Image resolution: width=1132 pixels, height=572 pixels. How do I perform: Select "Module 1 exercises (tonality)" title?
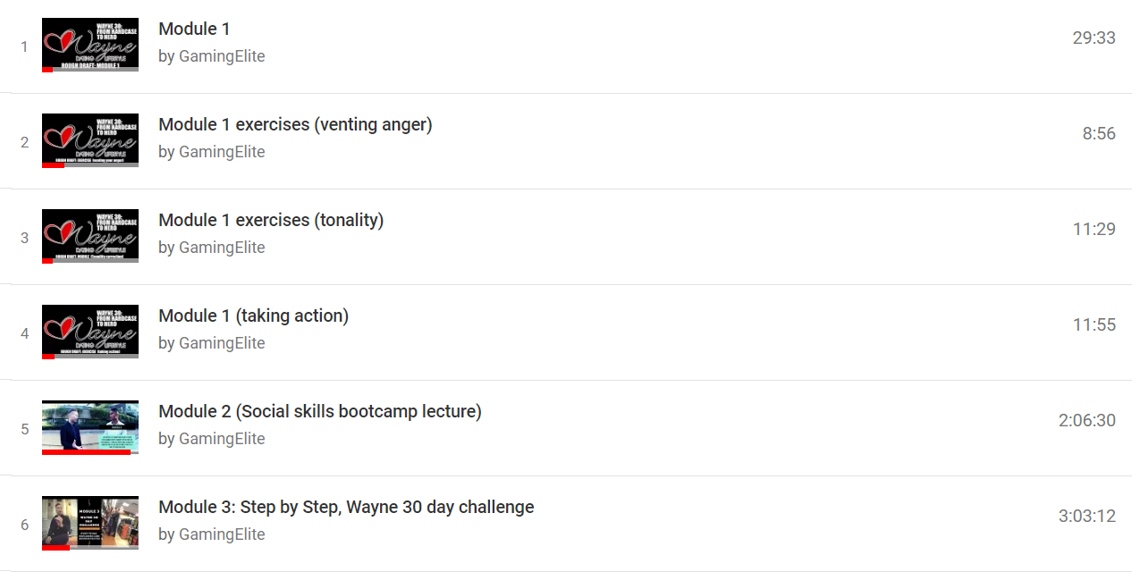[271, 220]
